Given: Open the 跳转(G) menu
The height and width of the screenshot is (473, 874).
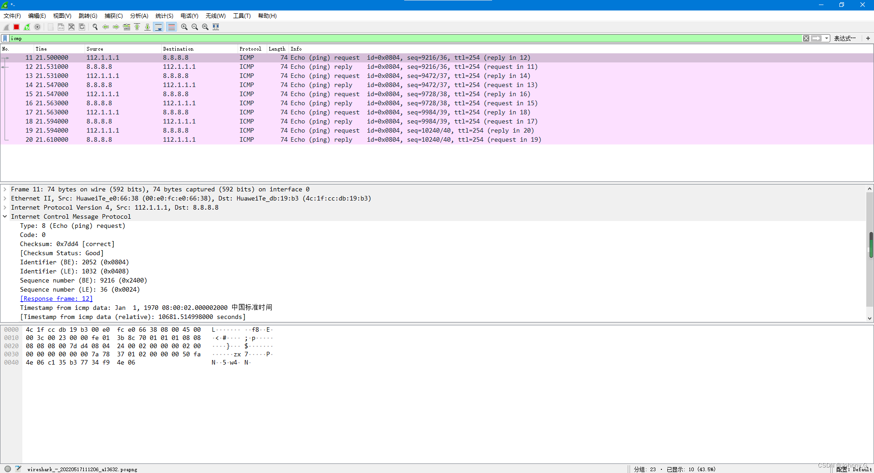Looking at the screenshot, I should point(88,15).
